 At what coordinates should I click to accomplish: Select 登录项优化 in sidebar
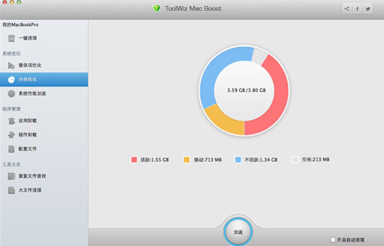tap(44, 65)
